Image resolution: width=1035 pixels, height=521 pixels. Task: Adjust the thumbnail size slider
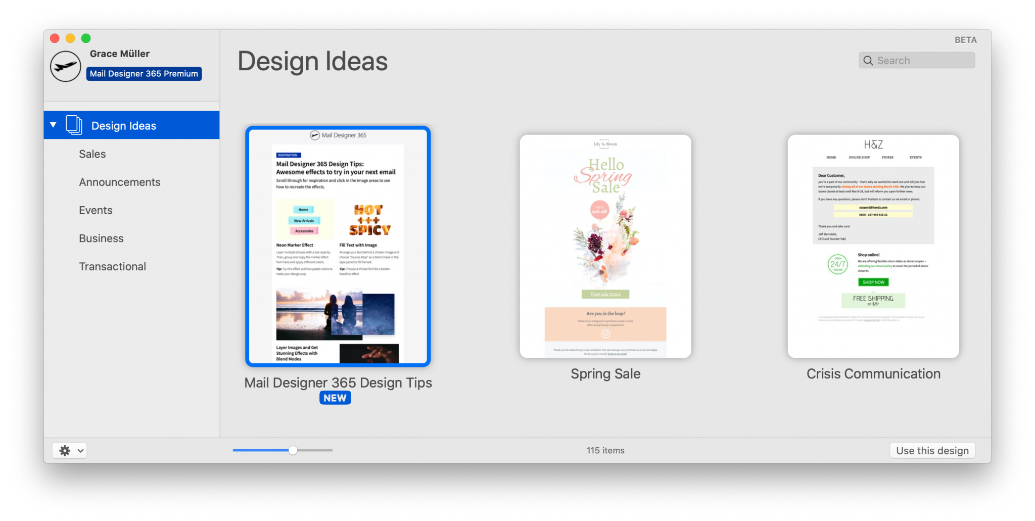(293, 450)
